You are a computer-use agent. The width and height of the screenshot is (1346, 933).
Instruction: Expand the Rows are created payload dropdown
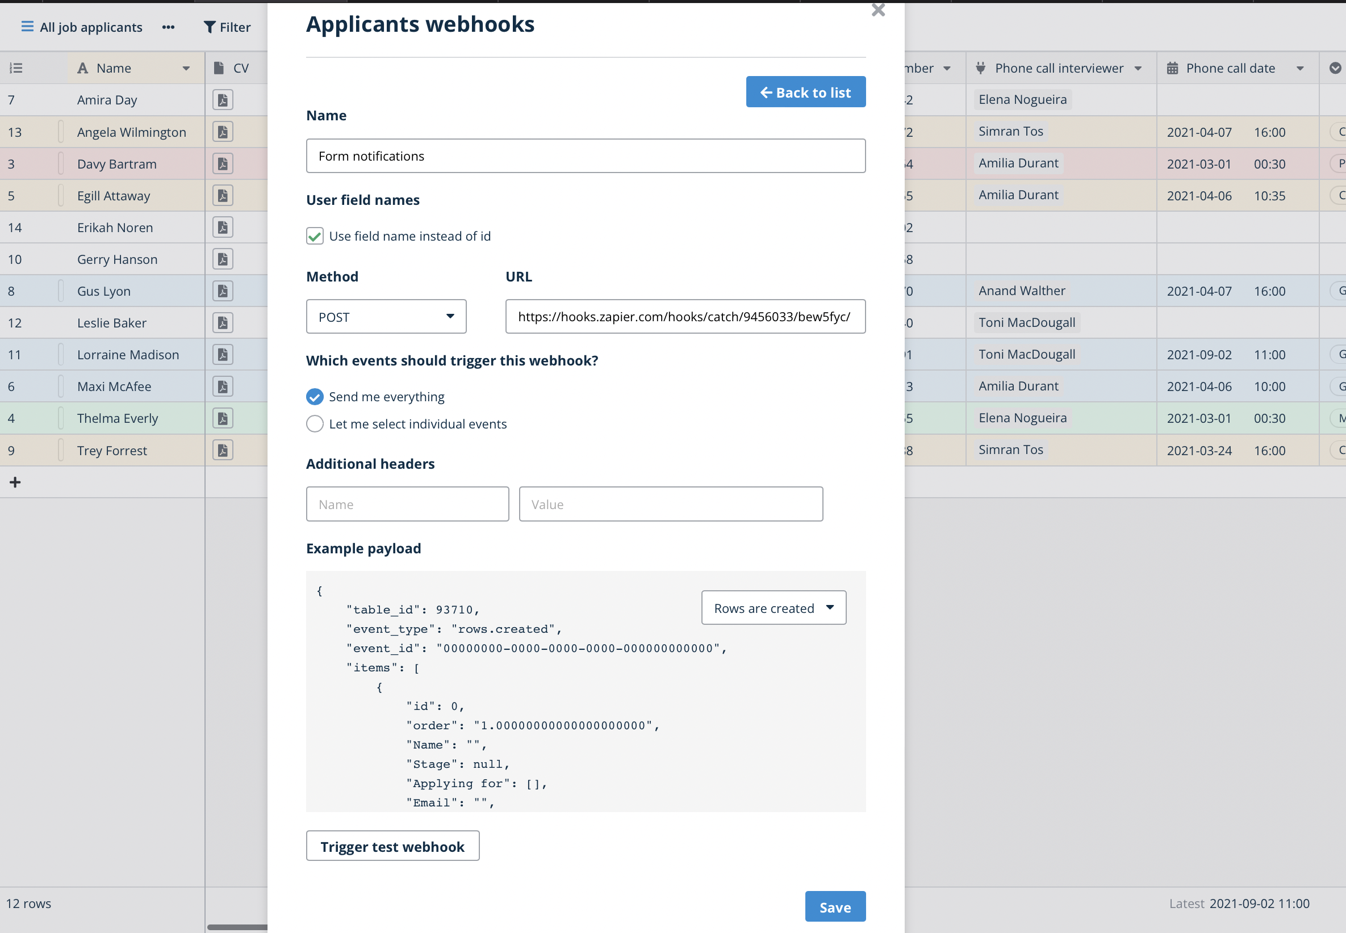[774, 608]
